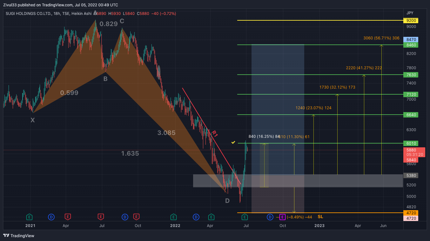This screenshot has width=430, height=241.
Task: Click the dividend icon between 2022 and Apr 2022
Action: pyautogui.click(x=196, y=217)
